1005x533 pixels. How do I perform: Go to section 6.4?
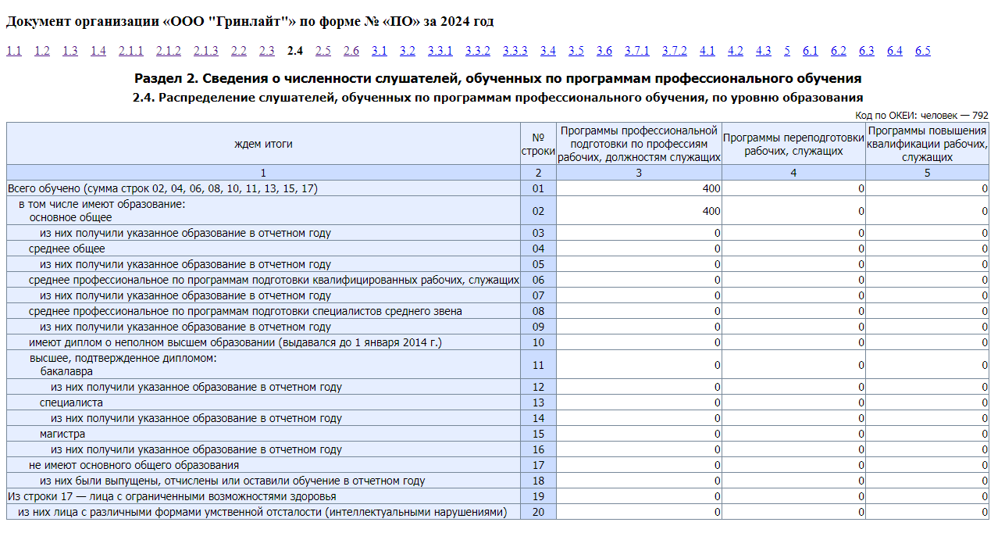(895, 51)
